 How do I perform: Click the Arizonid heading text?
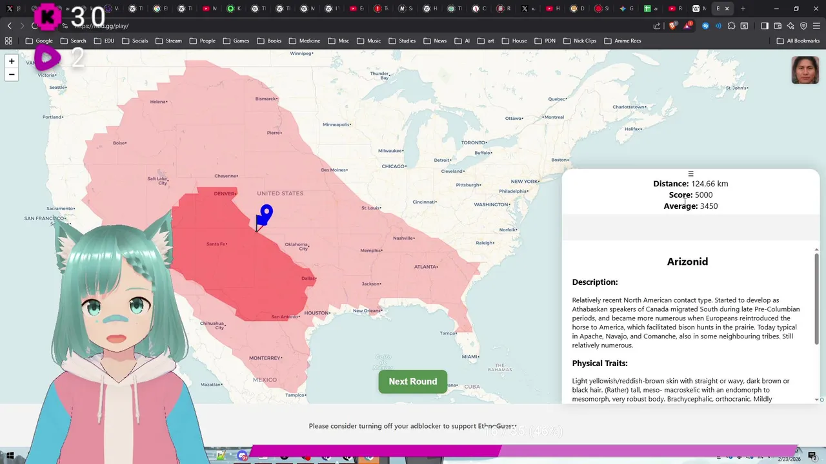pos(687,262)
